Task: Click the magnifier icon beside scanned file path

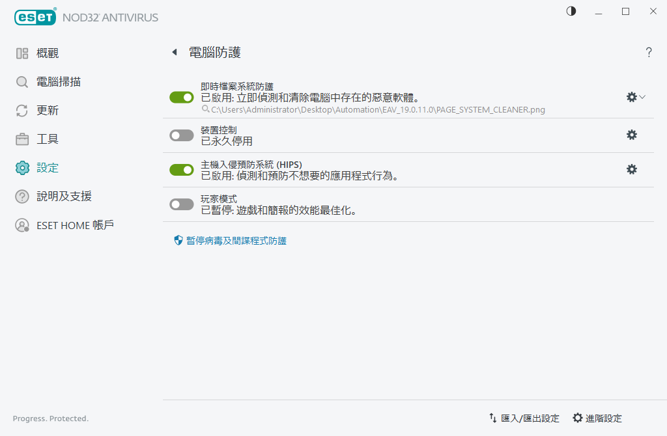Action: click(205, 109)
